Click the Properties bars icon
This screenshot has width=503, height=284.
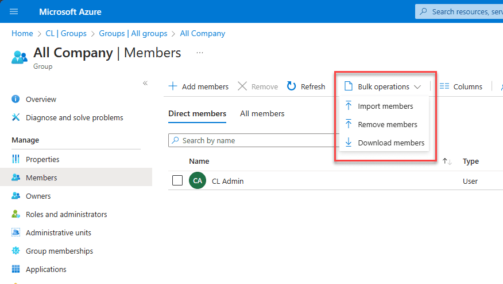pyautogui.click(x=16, y=159)
